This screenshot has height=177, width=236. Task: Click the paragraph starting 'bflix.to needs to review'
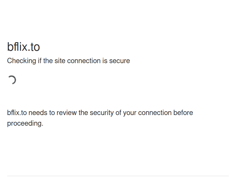[100, 118]
